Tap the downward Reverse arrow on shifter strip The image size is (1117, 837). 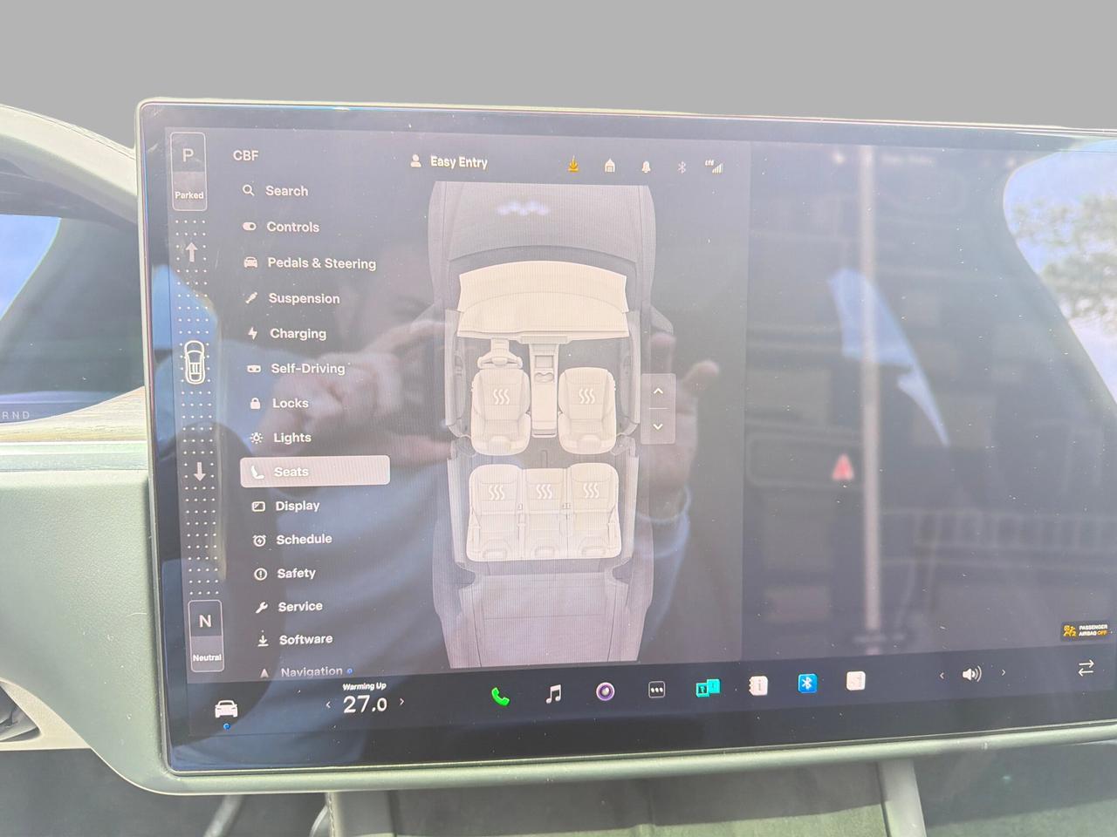(200, 472)
